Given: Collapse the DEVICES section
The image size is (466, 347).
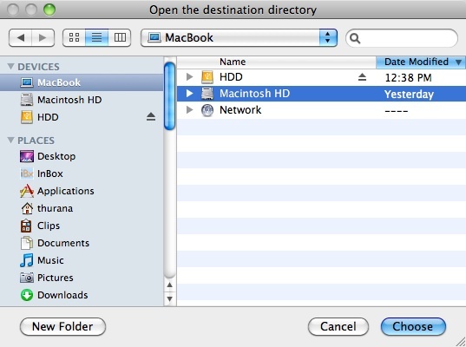Looking at the screenshot, I should click(10, 66).
